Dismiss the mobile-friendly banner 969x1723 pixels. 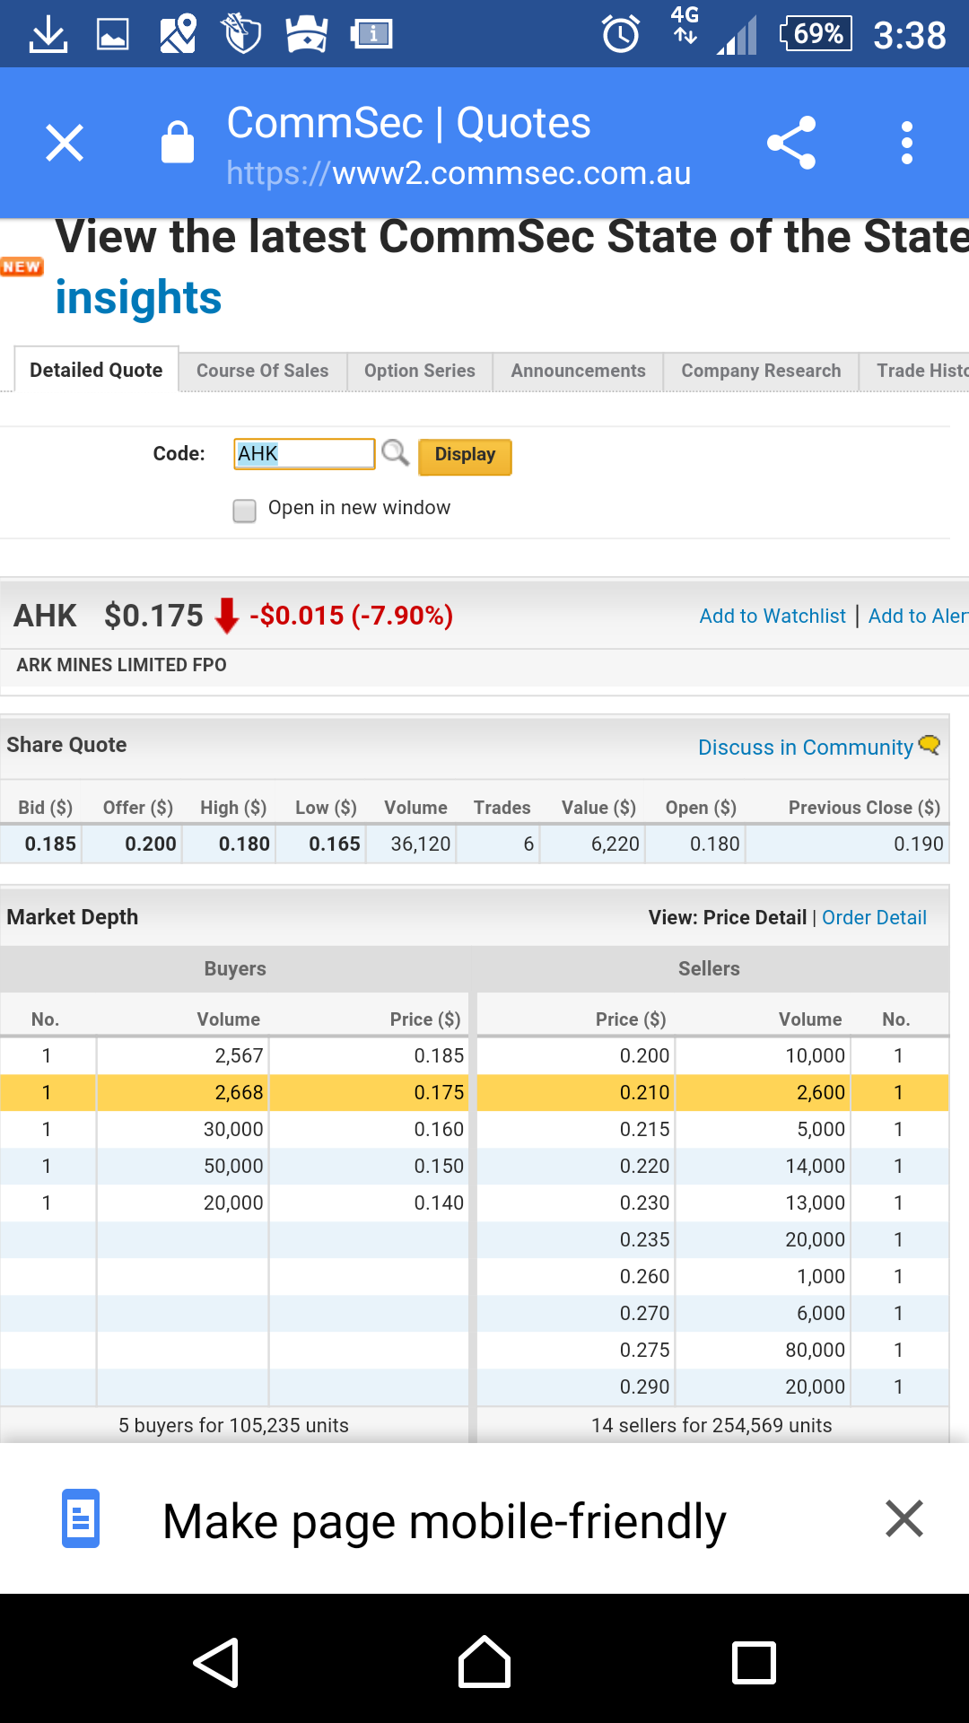904,1518
